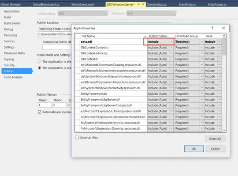Image resolution: width=238 pixels, height=176 pixels.
Task: Open the Debug settings page
Action: [x=8, y=29]
